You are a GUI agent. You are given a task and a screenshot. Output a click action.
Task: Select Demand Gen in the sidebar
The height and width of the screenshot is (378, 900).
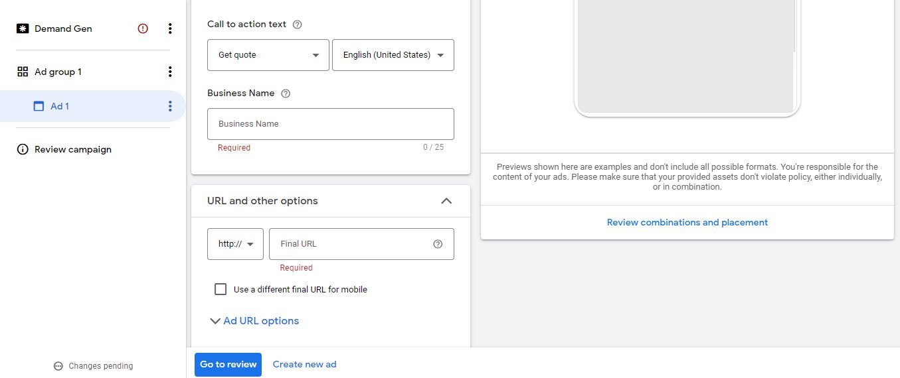[x=63, y=29]
